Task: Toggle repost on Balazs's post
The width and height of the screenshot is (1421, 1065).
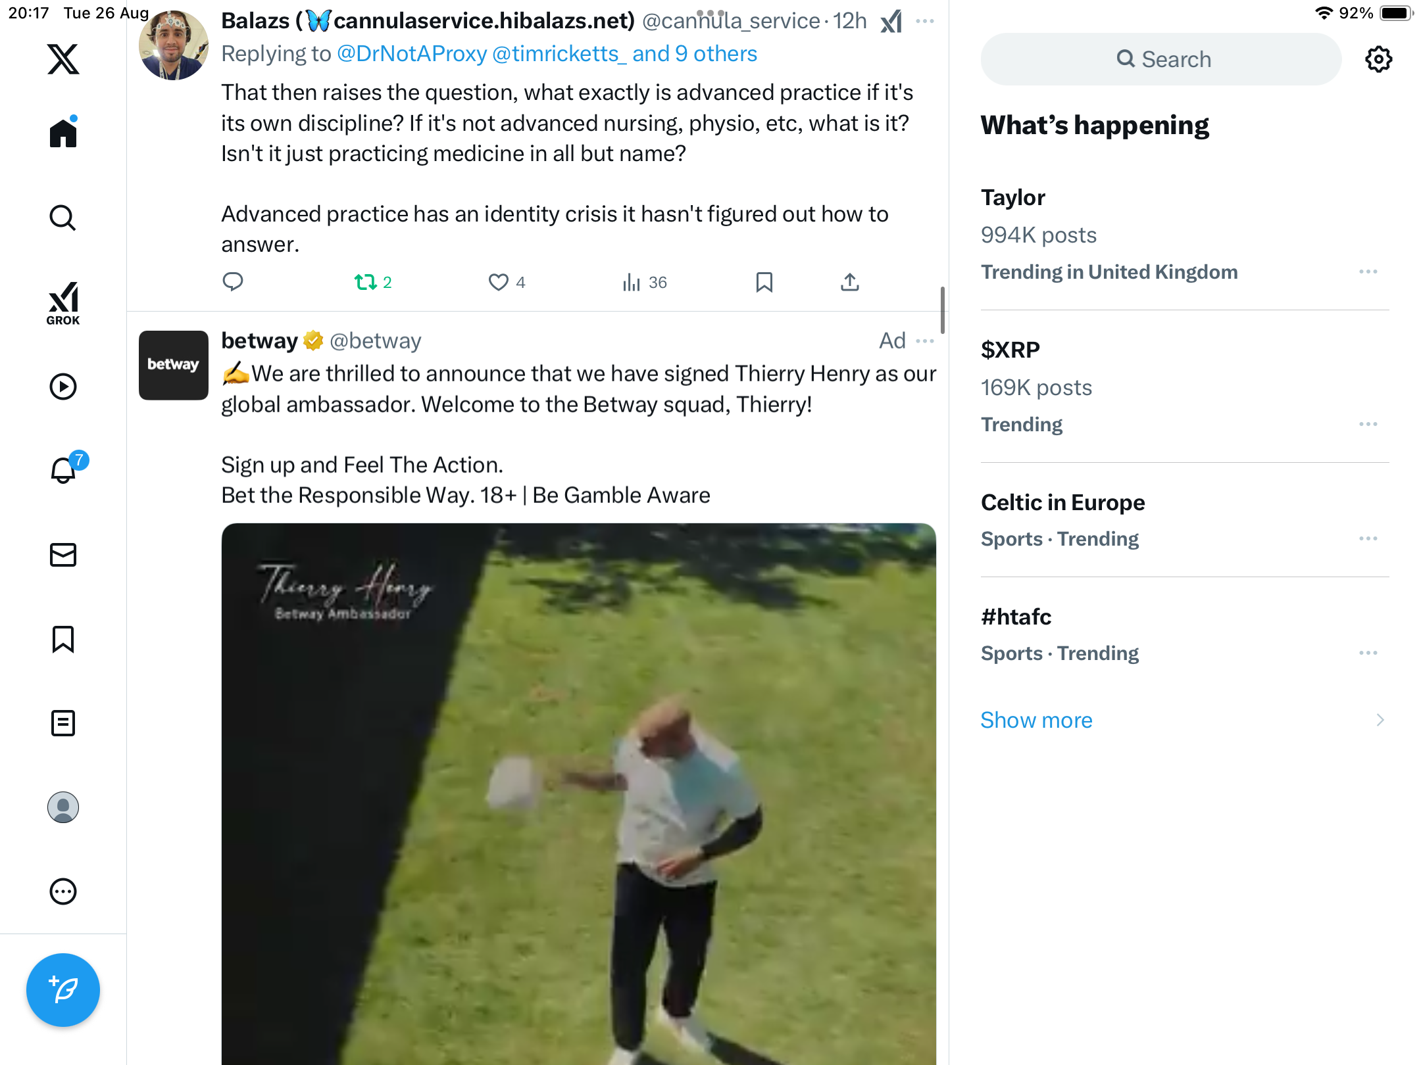Action: pyautogui.click(x=366, y=283)
